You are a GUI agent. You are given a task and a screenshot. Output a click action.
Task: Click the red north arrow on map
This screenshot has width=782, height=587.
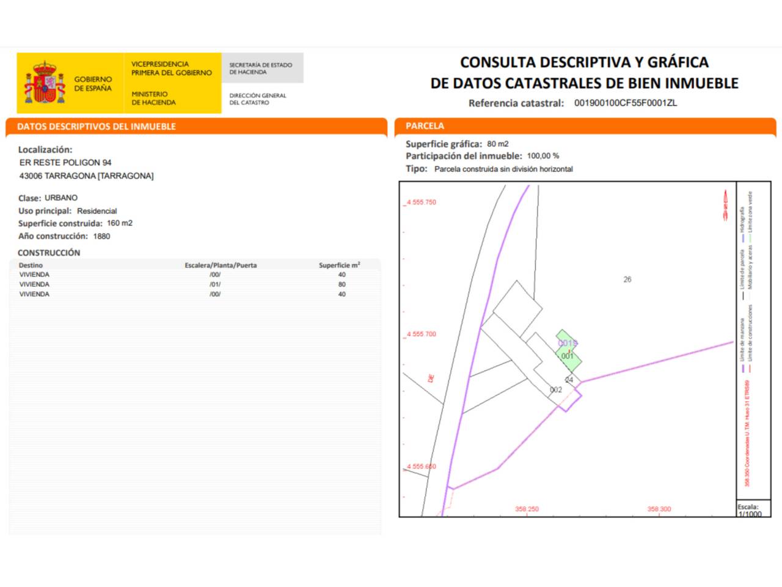pyautogui.click(x=725, y=205)
